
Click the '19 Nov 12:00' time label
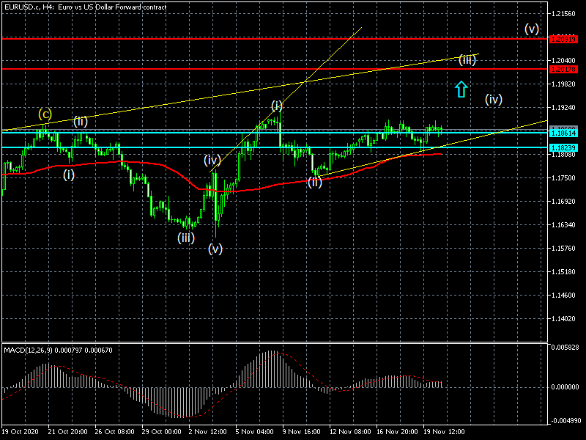pos(444,431)
